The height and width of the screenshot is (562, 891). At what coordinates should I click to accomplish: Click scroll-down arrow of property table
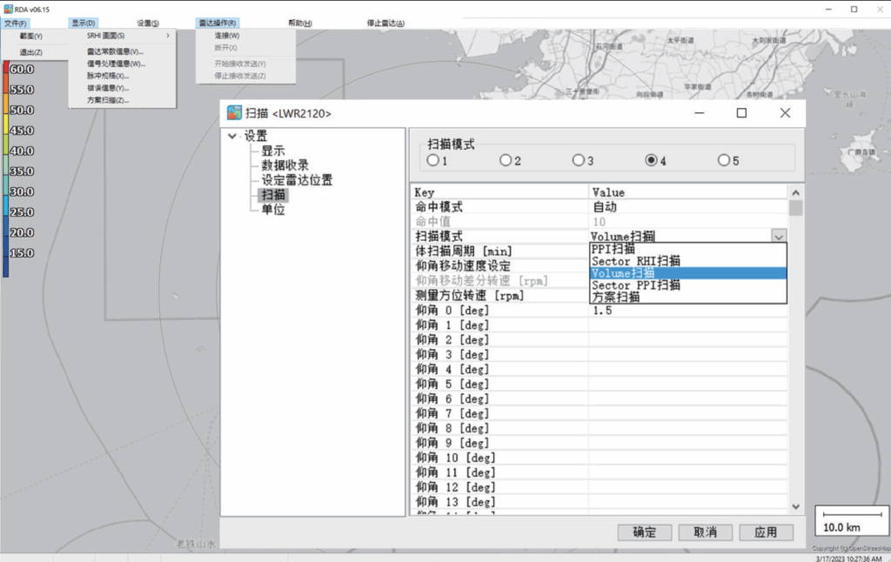[795, 506]
